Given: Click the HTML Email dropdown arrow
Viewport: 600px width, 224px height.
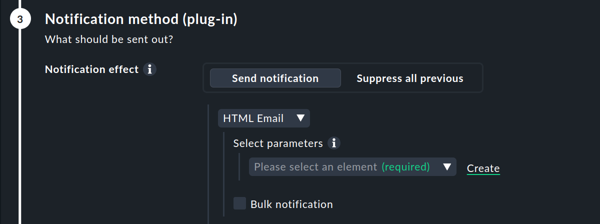Looking at the screenshot, I should (x=300, y=118).
